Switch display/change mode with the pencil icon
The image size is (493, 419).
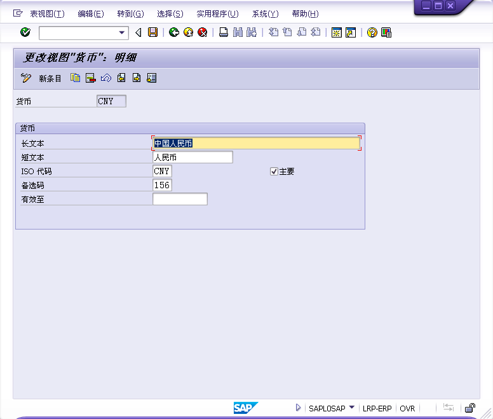[x=26, y=78]
